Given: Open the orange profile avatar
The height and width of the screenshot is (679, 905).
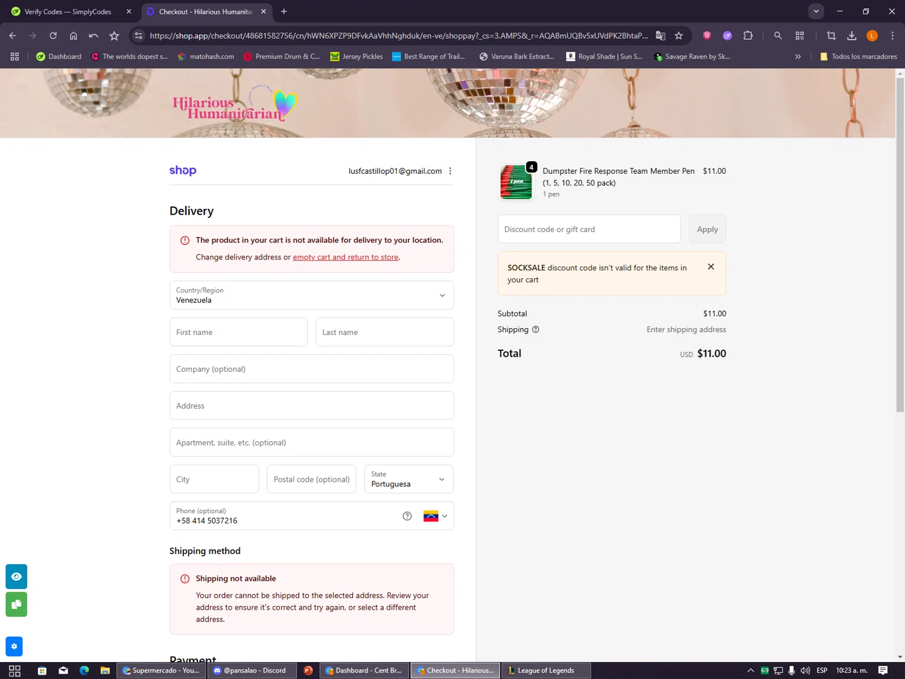Looking at the screenshot, I should pos(872,36).
